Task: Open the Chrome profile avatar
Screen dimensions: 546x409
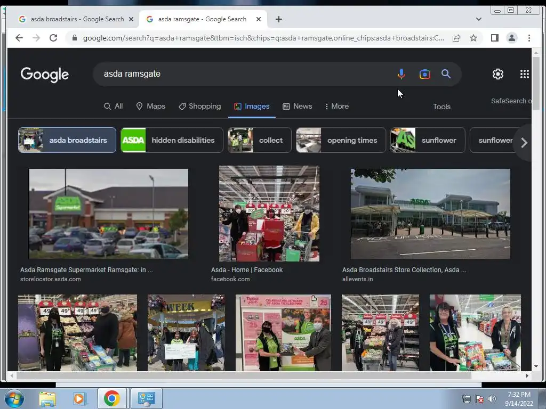Action: pos(511,38)
